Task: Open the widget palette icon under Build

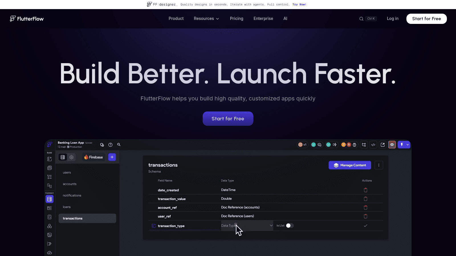Action: point(50,159)
